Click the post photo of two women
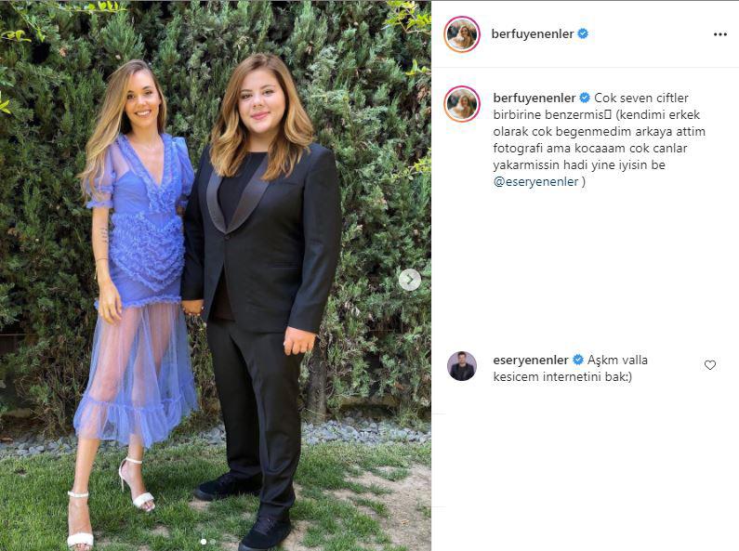 [x=216, y=275]
